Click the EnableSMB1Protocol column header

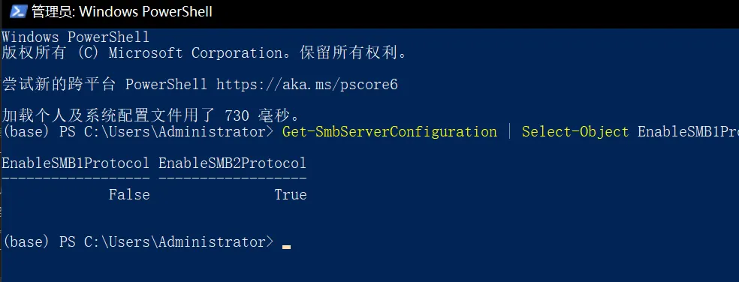point(76,163)
